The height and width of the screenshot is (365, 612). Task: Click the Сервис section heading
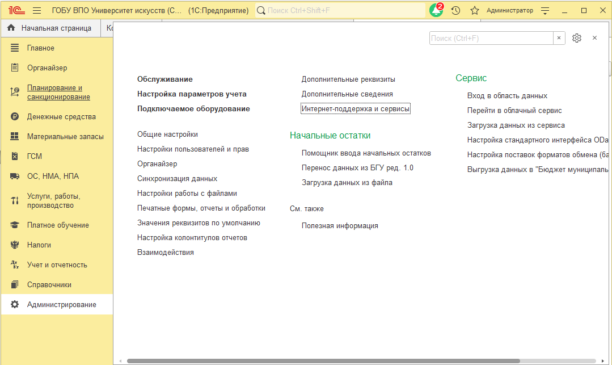coord(471,78)
